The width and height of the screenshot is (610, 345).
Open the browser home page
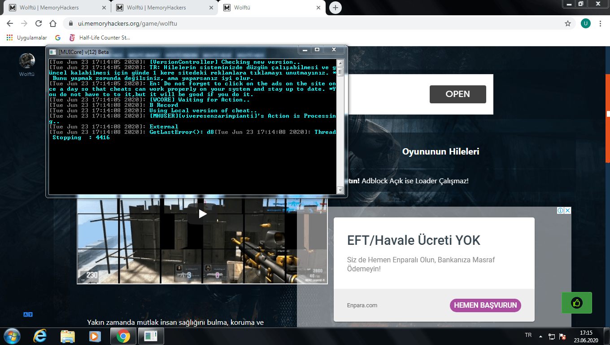tap(53, 23)
